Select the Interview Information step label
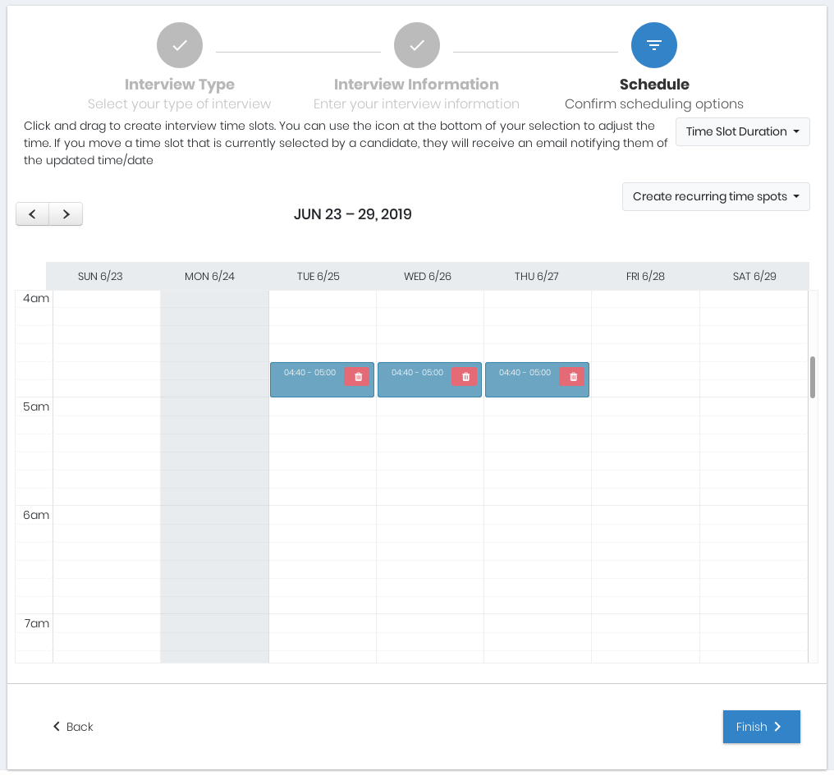Image resolution: width=834 pixels, height=776 pixels. 416,85
